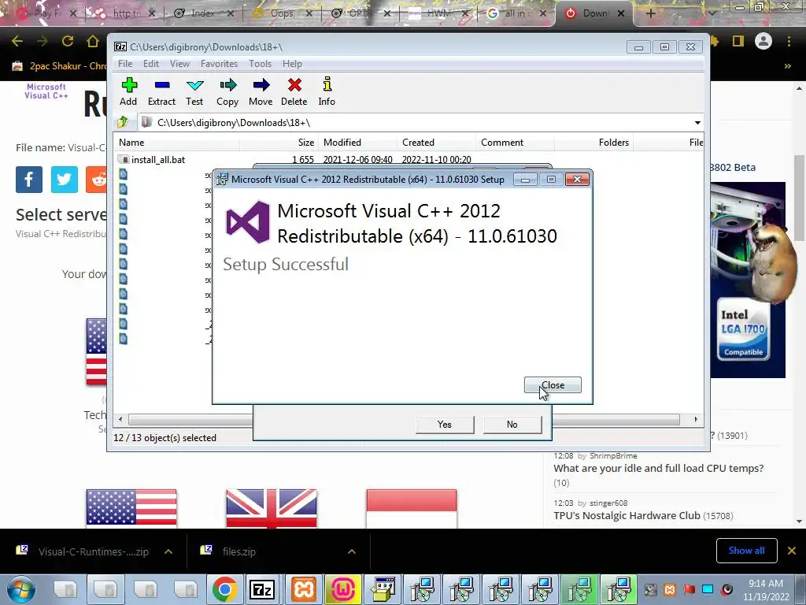Open the Help menu in 7-Zip
This screenshot has height=605, width=806.
pos(292,64)
